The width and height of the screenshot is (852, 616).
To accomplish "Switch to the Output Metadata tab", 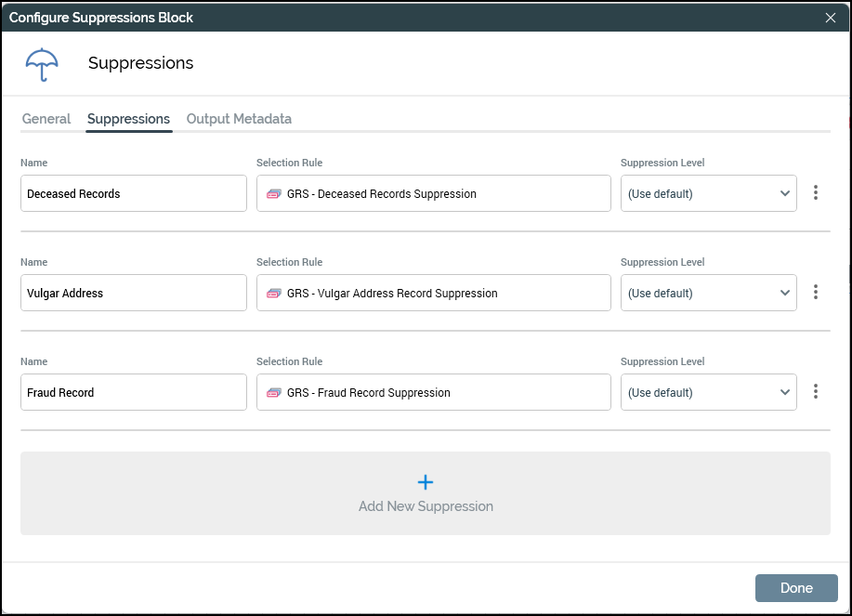I will point(239,119).
